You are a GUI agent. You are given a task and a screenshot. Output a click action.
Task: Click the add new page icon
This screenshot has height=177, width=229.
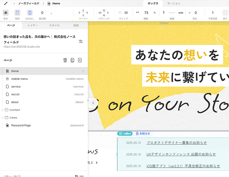tap(79, 60)
